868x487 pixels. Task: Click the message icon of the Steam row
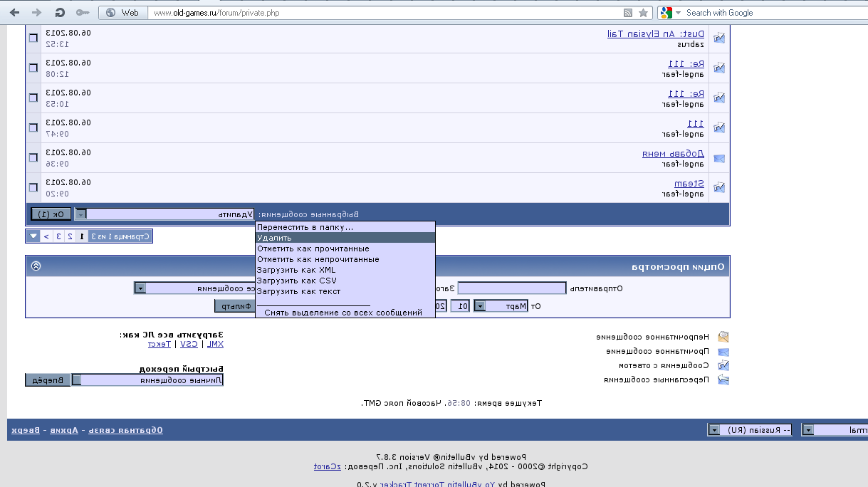click(719, 187)
